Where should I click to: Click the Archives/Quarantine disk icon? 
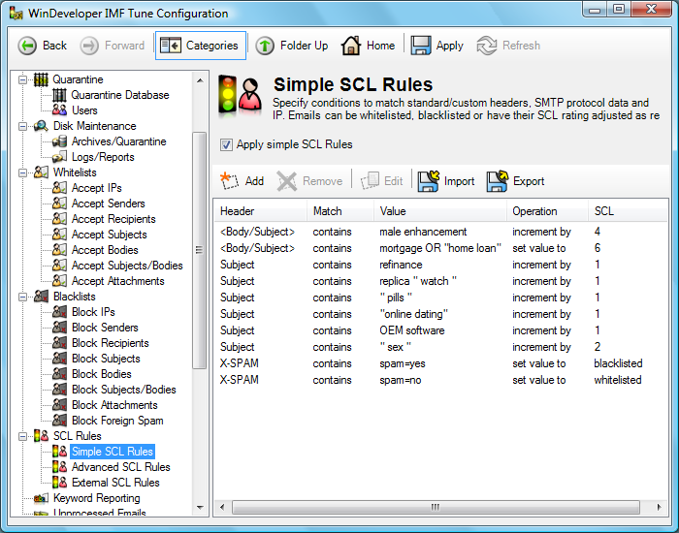click(59, 141)
